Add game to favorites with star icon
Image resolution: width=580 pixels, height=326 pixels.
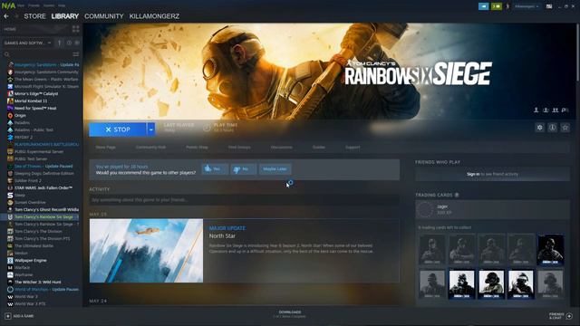click(565, 128)
